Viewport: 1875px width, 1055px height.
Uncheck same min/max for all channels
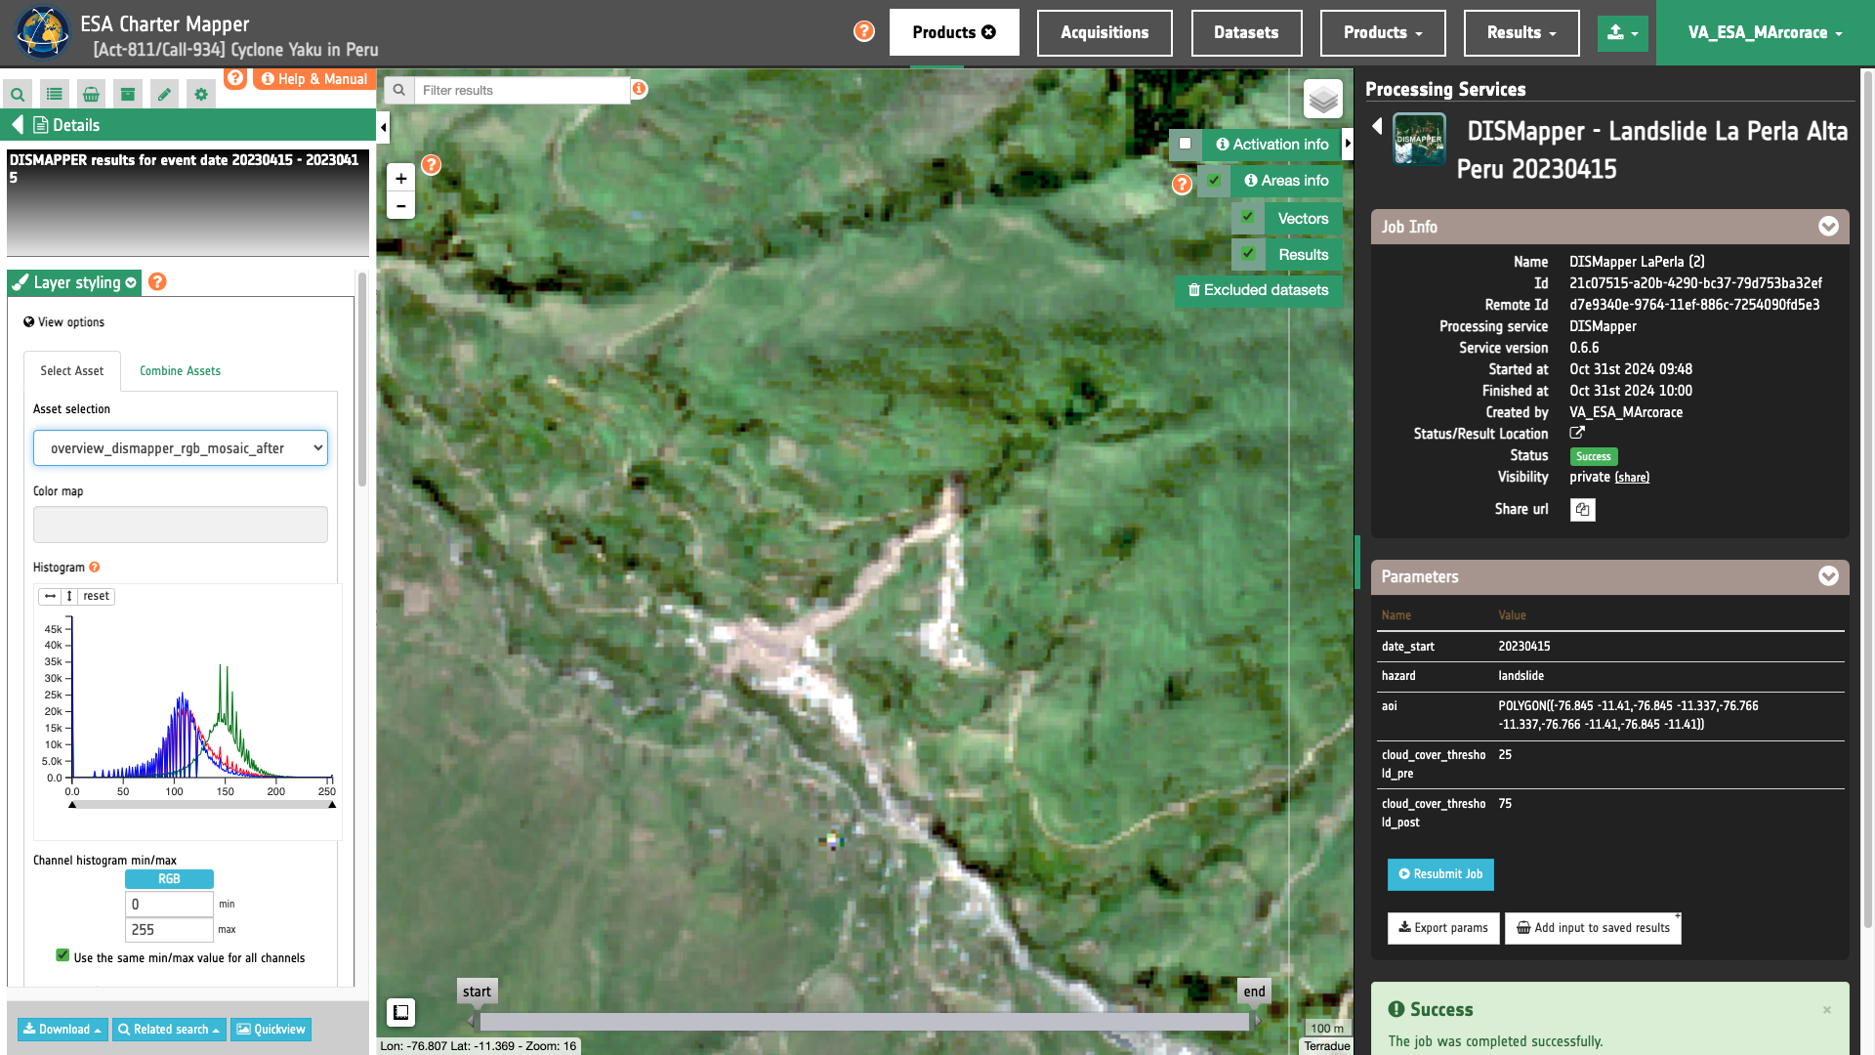click(62, 956)
